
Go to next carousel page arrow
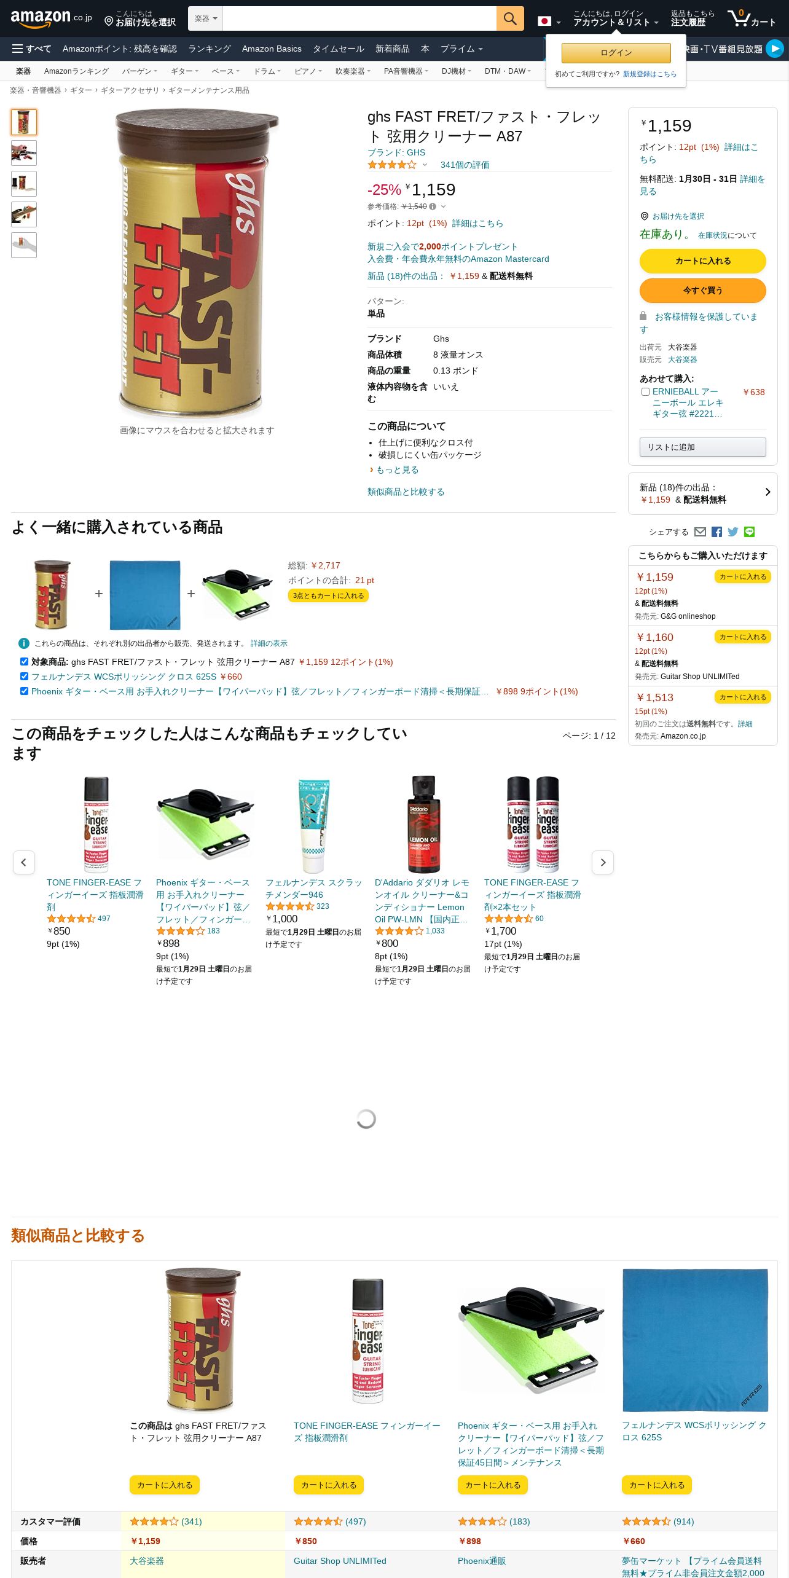point(603,862)
